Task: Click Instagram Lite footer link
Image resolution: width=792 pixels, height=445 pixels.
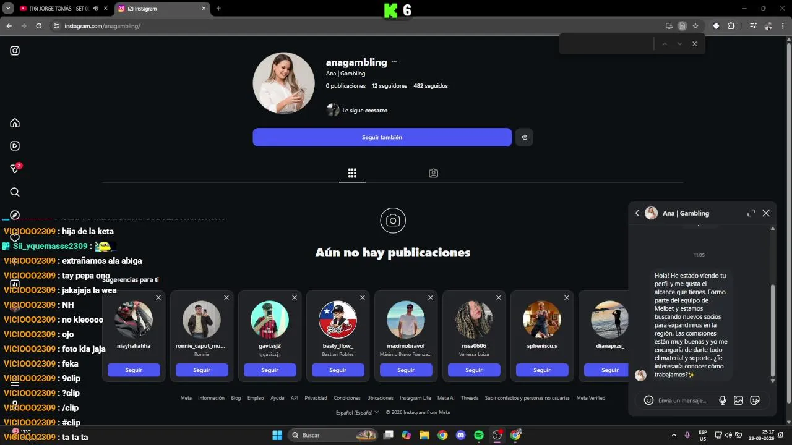Action: click(415, 398)
